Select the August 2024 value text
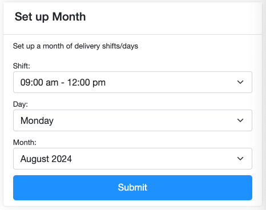 click(x=46, y=159)
